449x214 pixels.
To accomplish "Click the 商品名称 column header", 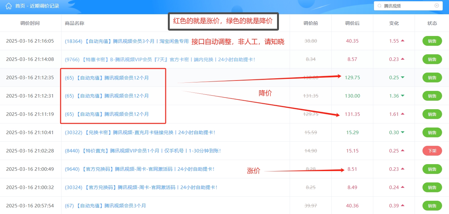I will point(74,23).
